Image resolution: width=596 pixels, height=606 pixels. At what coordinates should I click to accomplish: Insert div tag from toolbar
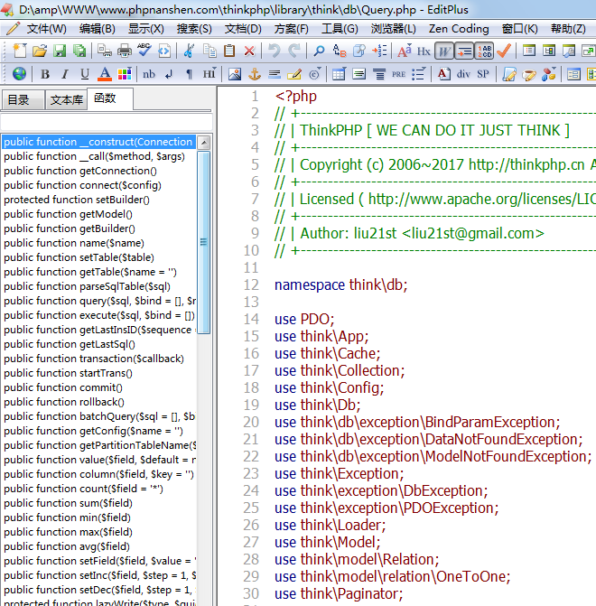pyautogui.click(x=463, y=73)
